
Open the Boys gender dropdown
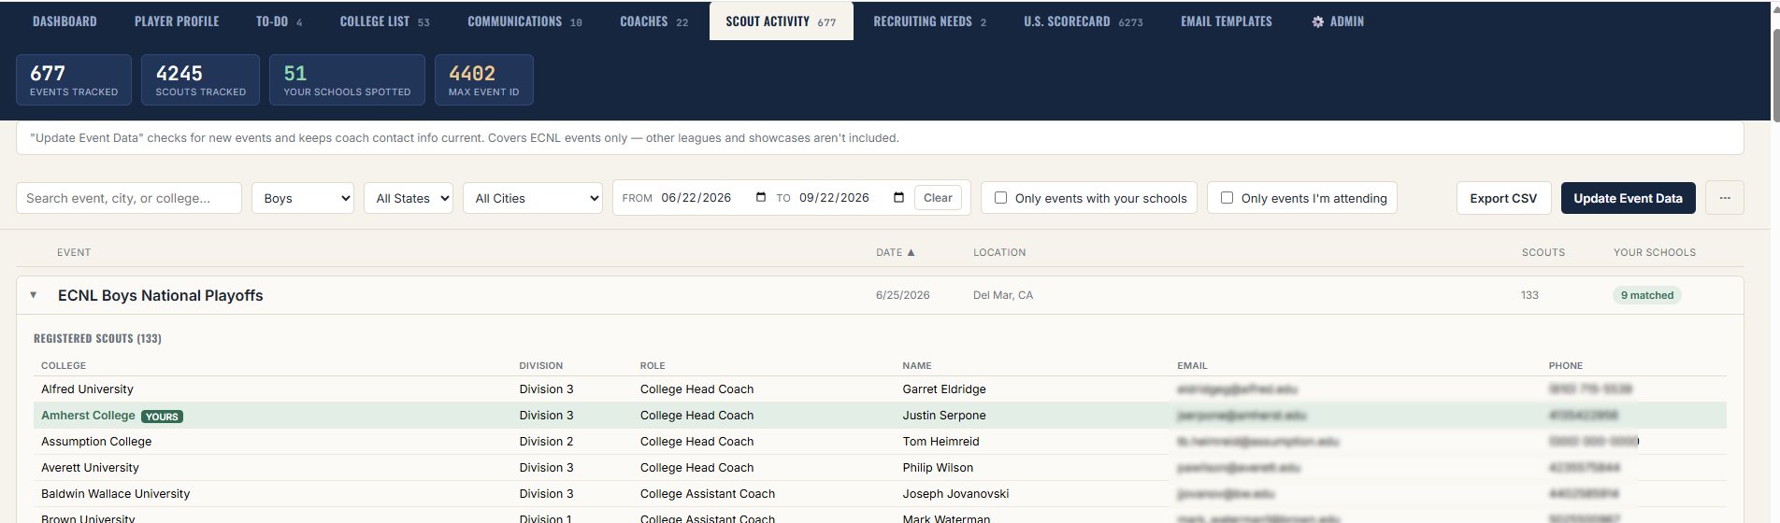point(303,198)
